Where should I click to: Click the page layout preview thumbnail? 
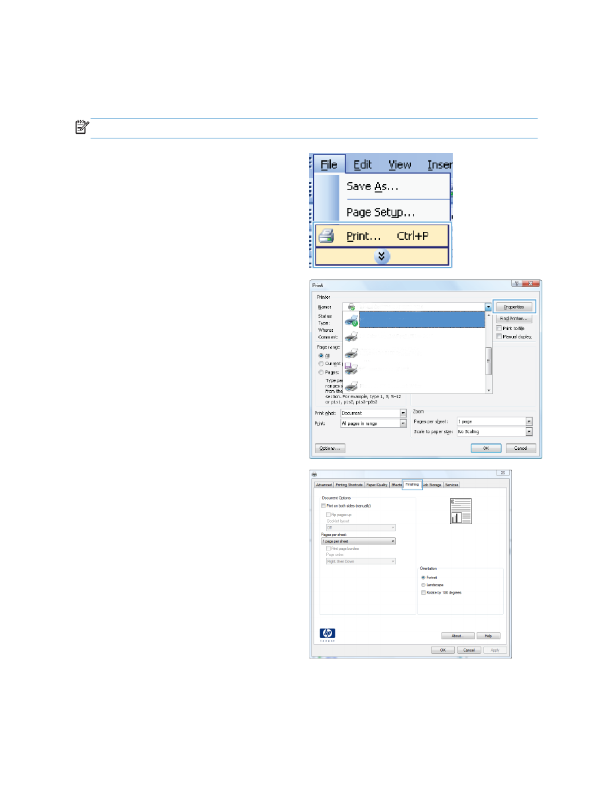click(x=461, y=511)
